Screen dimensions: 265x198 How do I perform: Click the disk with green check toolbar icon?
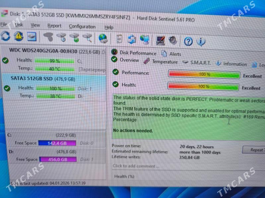pos(74,38)
